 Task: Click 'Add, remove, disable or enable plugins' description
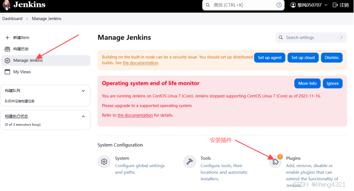[x=312, y=175]
